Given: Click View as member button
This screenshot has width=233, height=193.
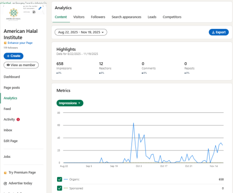Looking at the screenshot, I should point(21,65).
